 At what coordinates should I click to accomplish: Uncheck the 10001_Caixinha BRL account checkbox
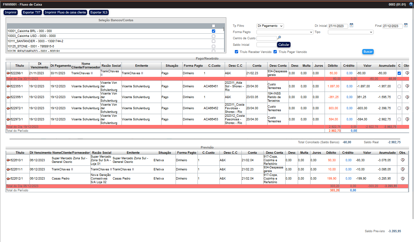tap(214, 31)
